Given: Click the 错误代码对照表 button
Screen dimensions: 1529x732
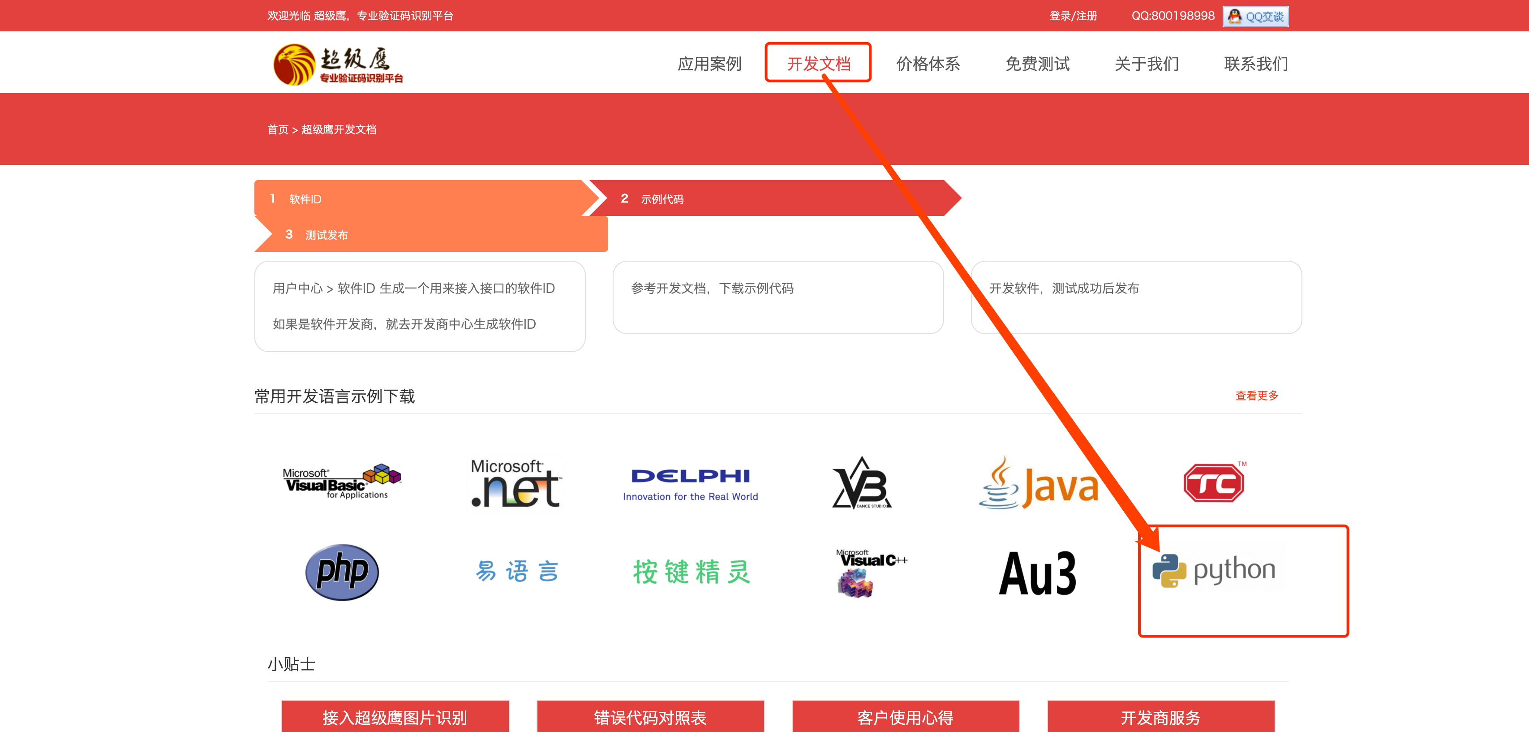Looking at the screenshot, I should pyautogui.click(x=650, y=717).
